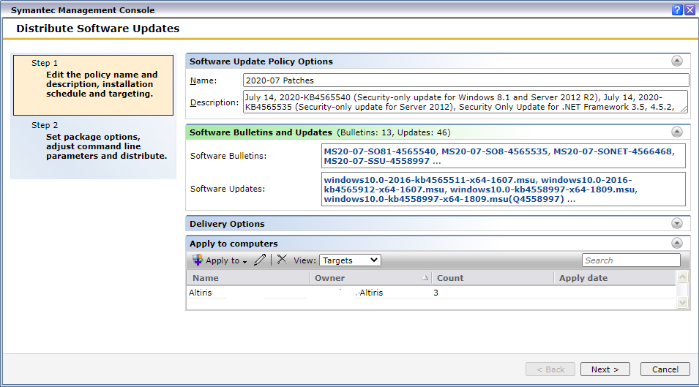Sort by the Name column header
This screenshot has height=387, width=699.
tap(248, 278)
